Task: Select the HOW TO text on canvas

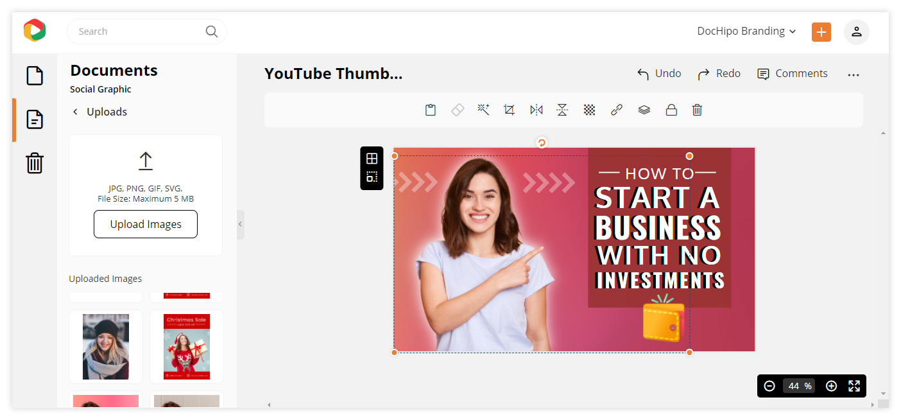Action: (x=660, y=174)
